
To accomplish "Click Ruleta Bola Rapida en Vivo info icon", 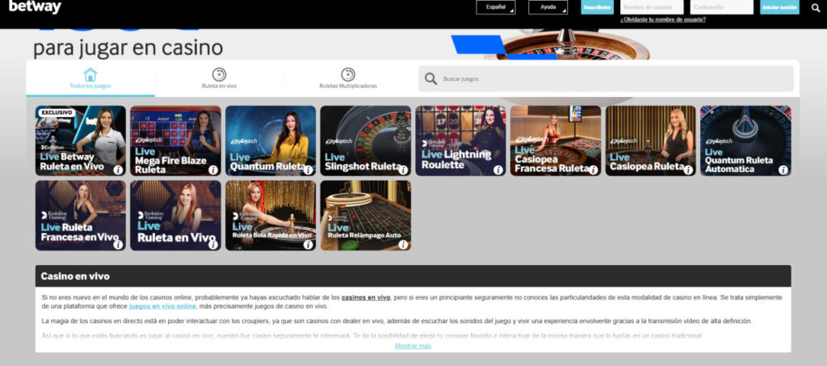I will 308,245.
